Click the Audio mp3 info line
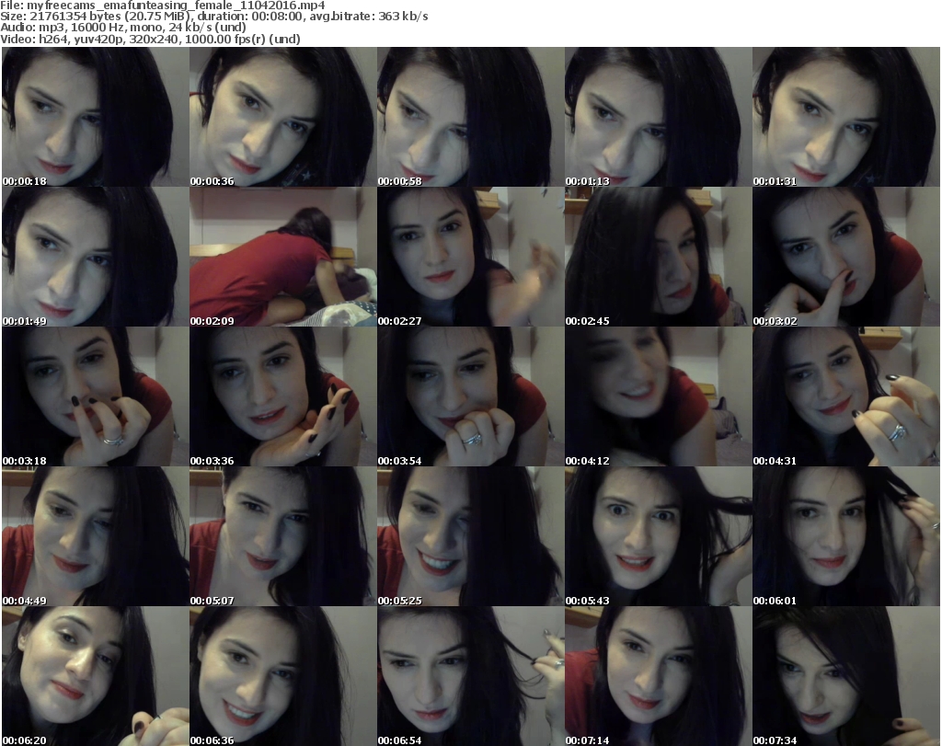Viewport: 942px width, 746px height. (x=123, y=28)
